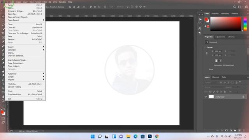The width and height of the screenshot is (249, 140).
Task: Select the Blur tool droplet icon
Action: click(x=3, y=71)
